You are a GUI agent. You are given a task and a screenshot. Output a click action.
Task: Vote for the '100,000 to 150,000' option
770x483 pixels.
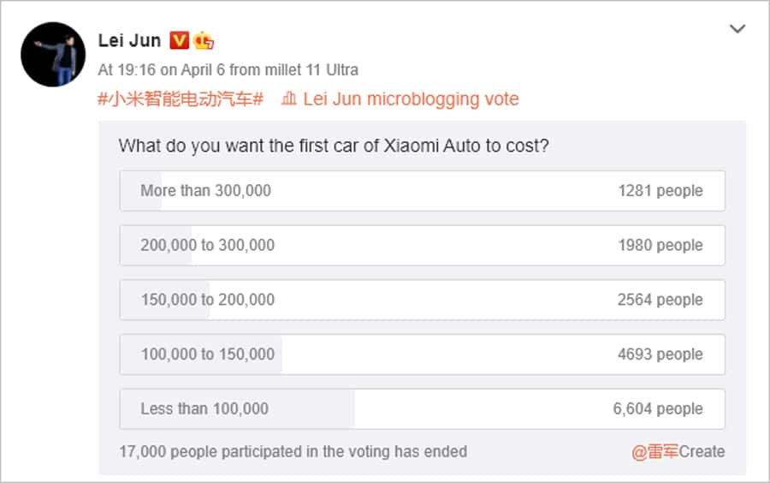(x=422, y=355)
